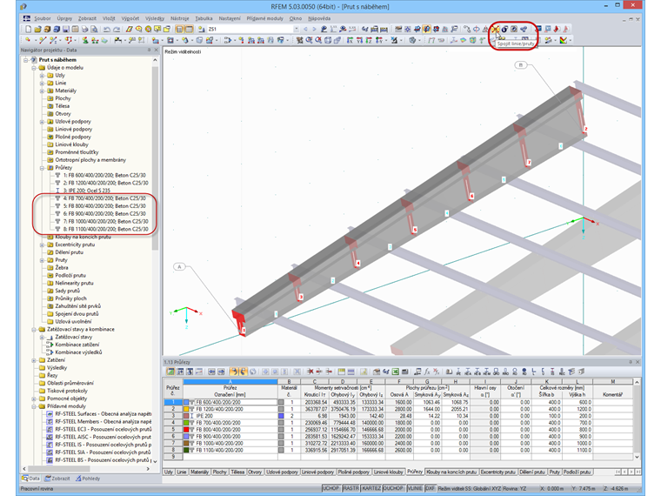The image size is (661, 496).
Task: Select Kombinace zatížení in the navigator
Action: click(x=77, y=345)
